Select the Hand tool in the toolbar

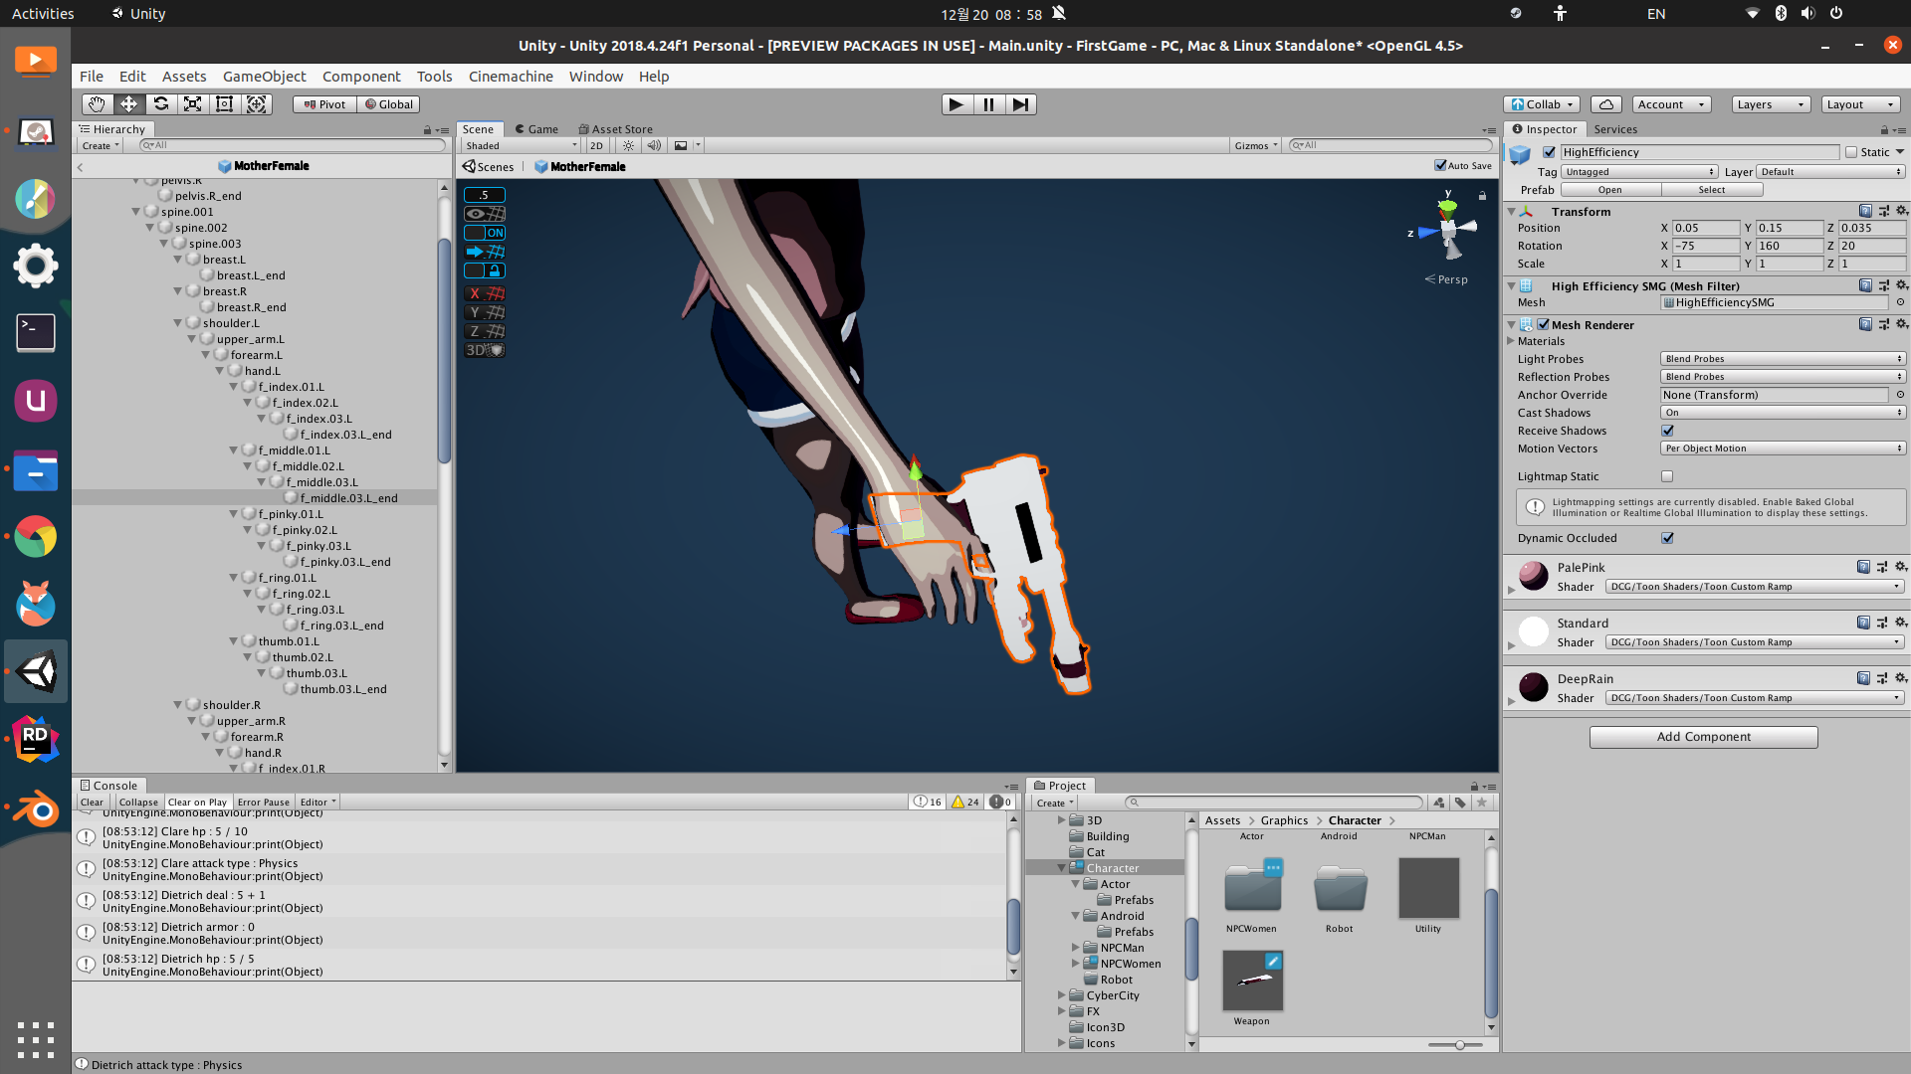tap(97, 104)
